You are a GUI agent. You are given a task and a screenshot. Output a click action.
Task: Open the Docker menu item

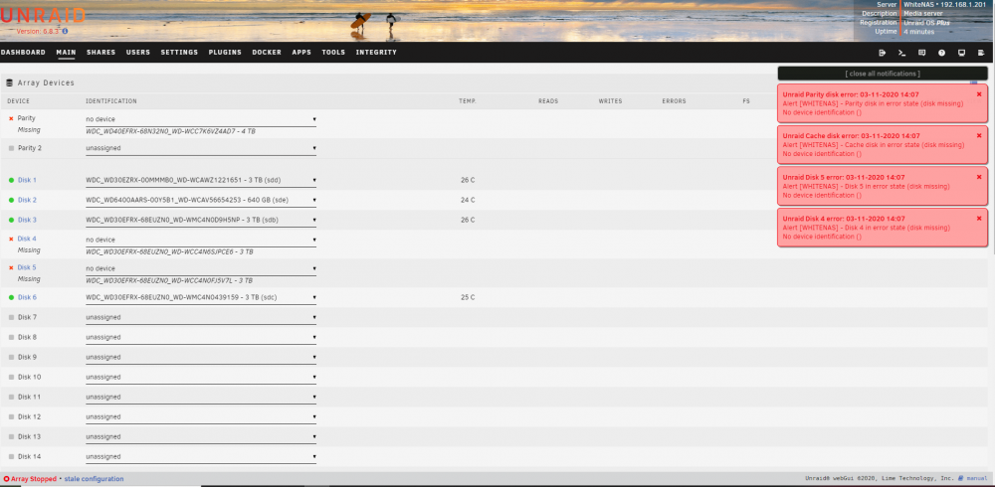pos(267,53)
